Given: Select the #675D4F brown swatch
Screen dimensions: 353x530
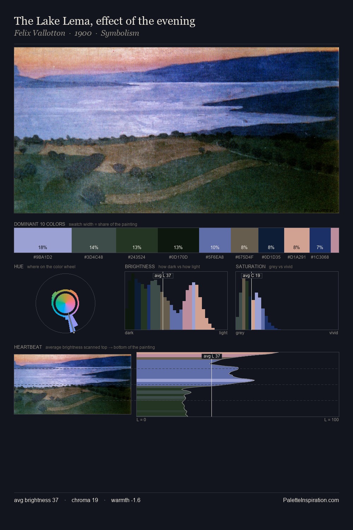Looking at the screenshot, I should [245, 240].
